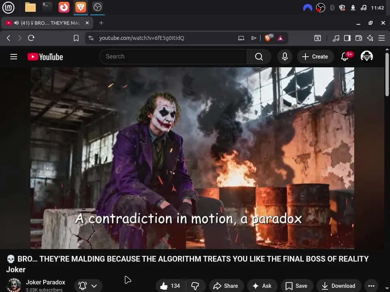Viewport: 390px width, 292px height.
Task: Mute audio on the YouTube tab
Action: click(x=16, y=23)
